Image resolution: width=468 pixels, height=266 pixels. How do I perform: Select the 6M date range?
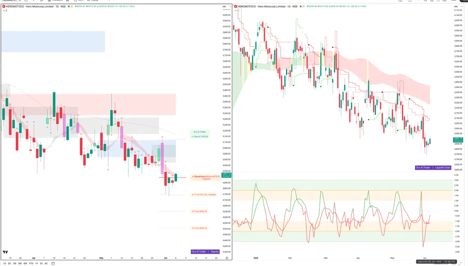click(25, 263)
